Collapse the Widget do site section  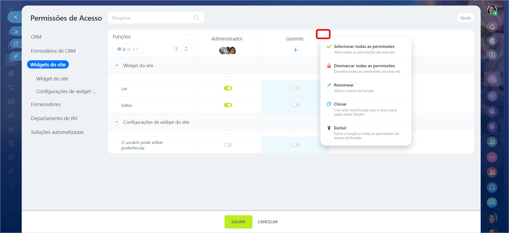(x=117, y=65)
